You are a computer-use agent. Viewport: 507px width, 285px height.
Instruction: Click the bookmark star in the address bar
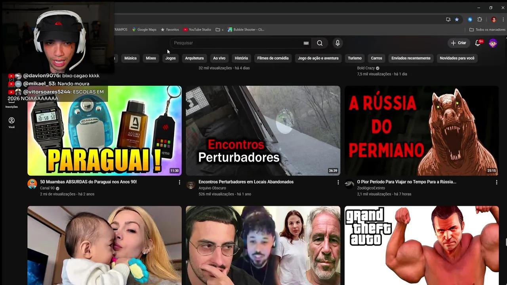tap(457, 19)
